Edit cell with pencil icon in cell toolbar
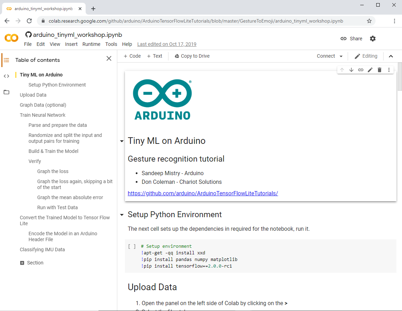This screenshot has width=402, height=311. (x=370, y=70)
